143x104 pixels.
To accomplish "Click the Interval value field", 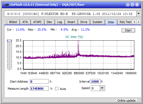I will click(96, 82).
